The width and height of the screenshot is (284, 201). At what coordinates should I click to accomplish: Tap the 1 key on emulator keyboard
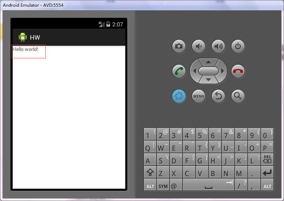tap(150, 134)
